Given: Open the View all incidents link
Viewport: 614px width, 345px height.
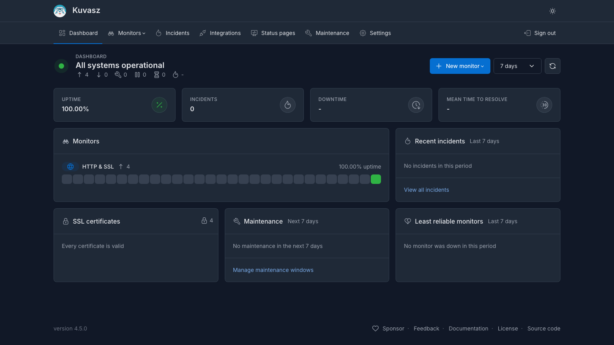Looking at the screenshot, I should 426,190.
